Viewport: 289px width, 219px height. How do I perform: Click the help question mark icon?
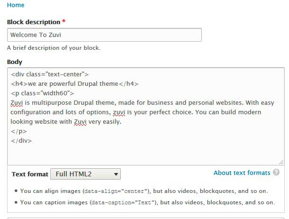(276, 173)
